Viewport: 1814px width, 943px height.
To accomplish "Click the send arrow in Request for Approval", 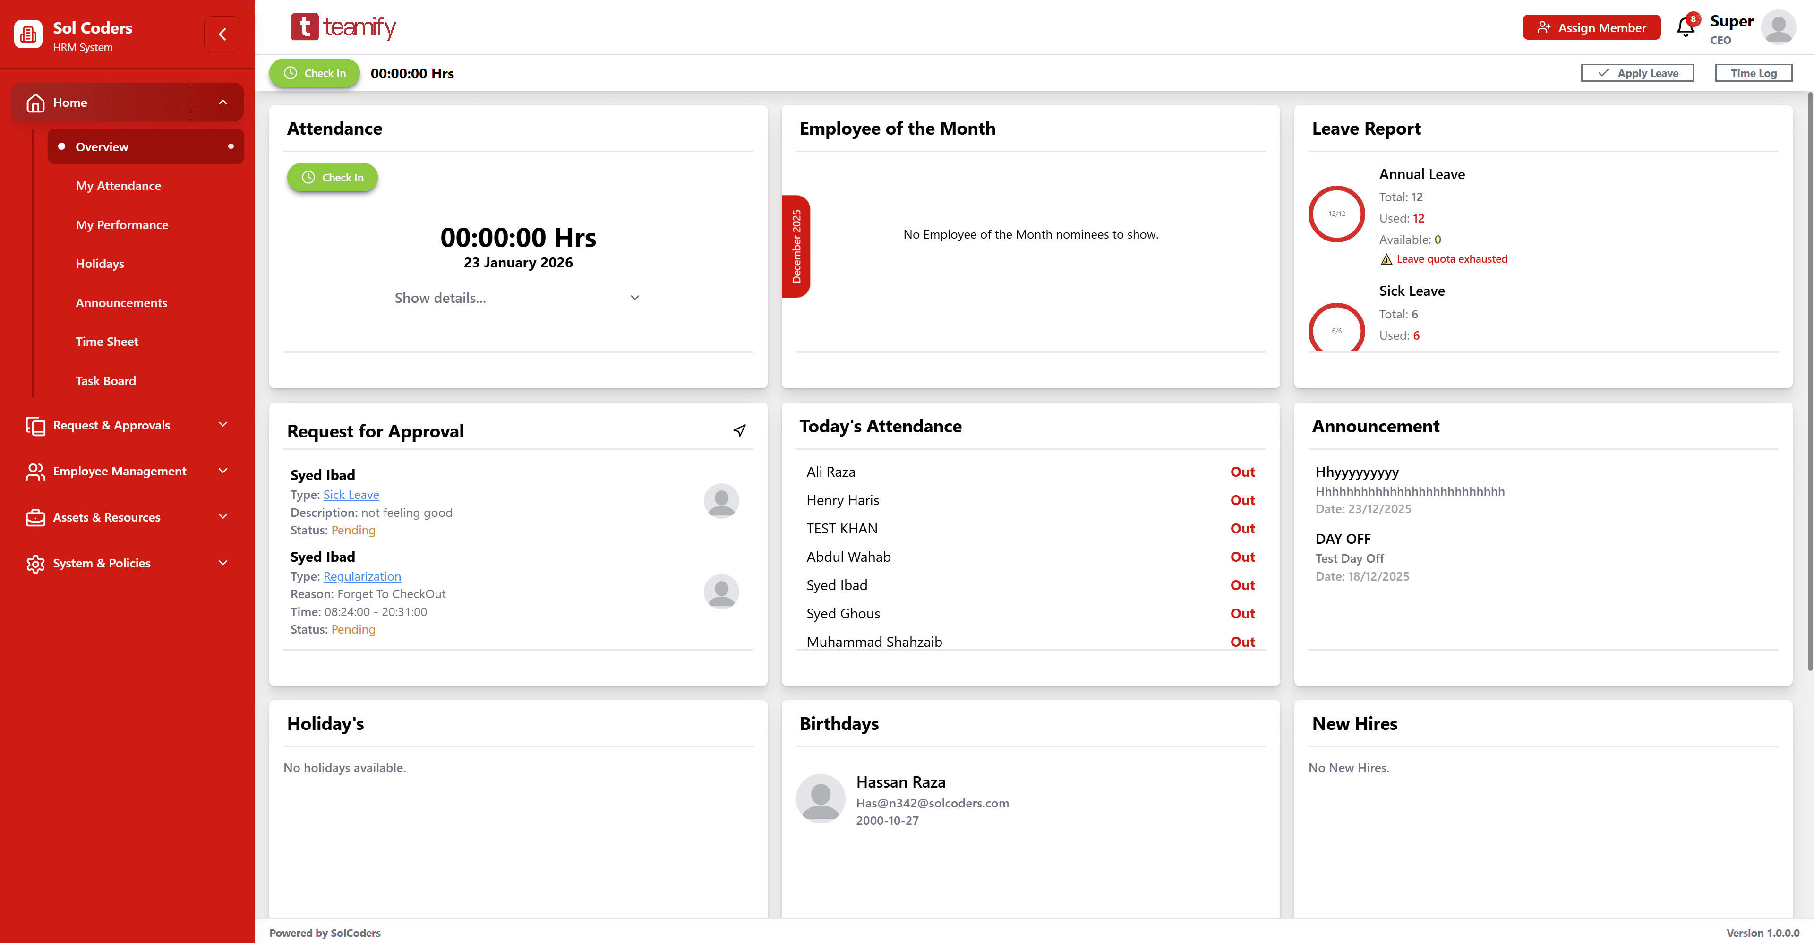I will (x=739, y=429).
